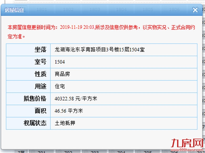The width and height of the screenshot is (205, 153).
Task: Click the 用途 label
Action: click(x=40, y=86)
